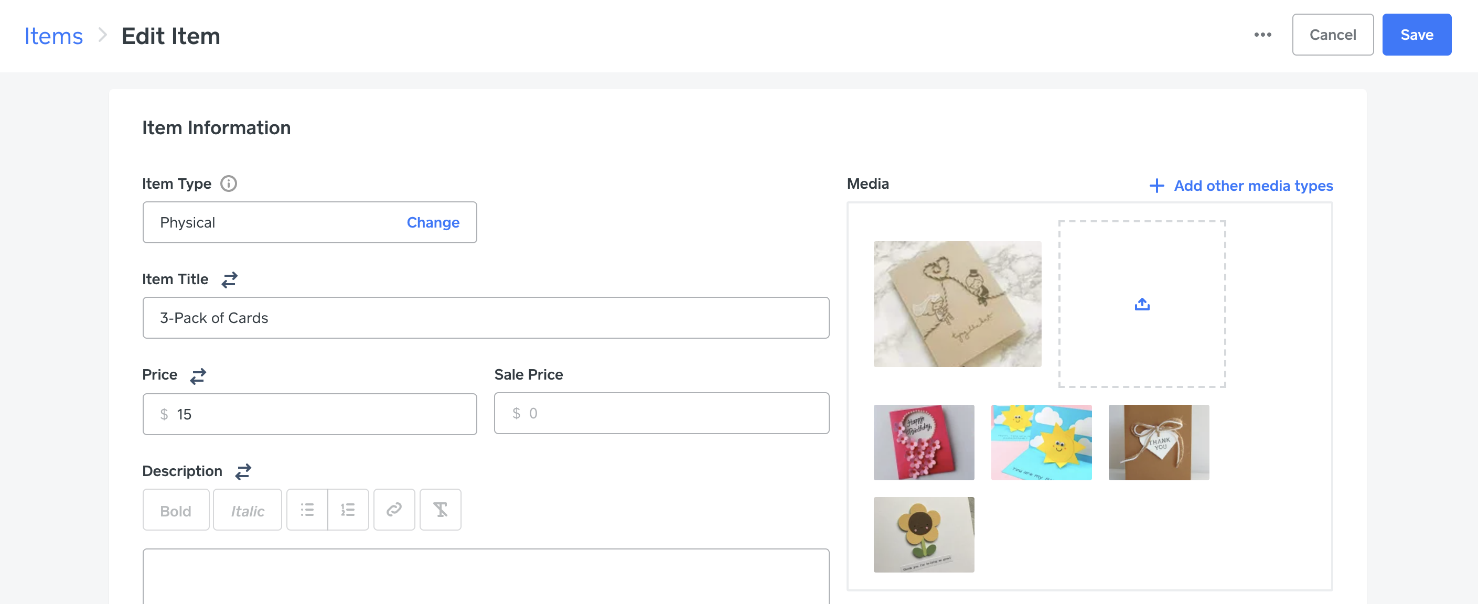Toggle Bold formatting

point(176,509)
